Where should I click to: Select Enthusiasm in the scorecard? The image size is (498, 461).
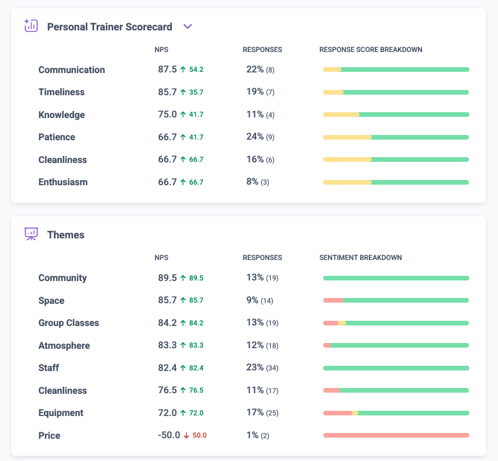tap(63, 182)
